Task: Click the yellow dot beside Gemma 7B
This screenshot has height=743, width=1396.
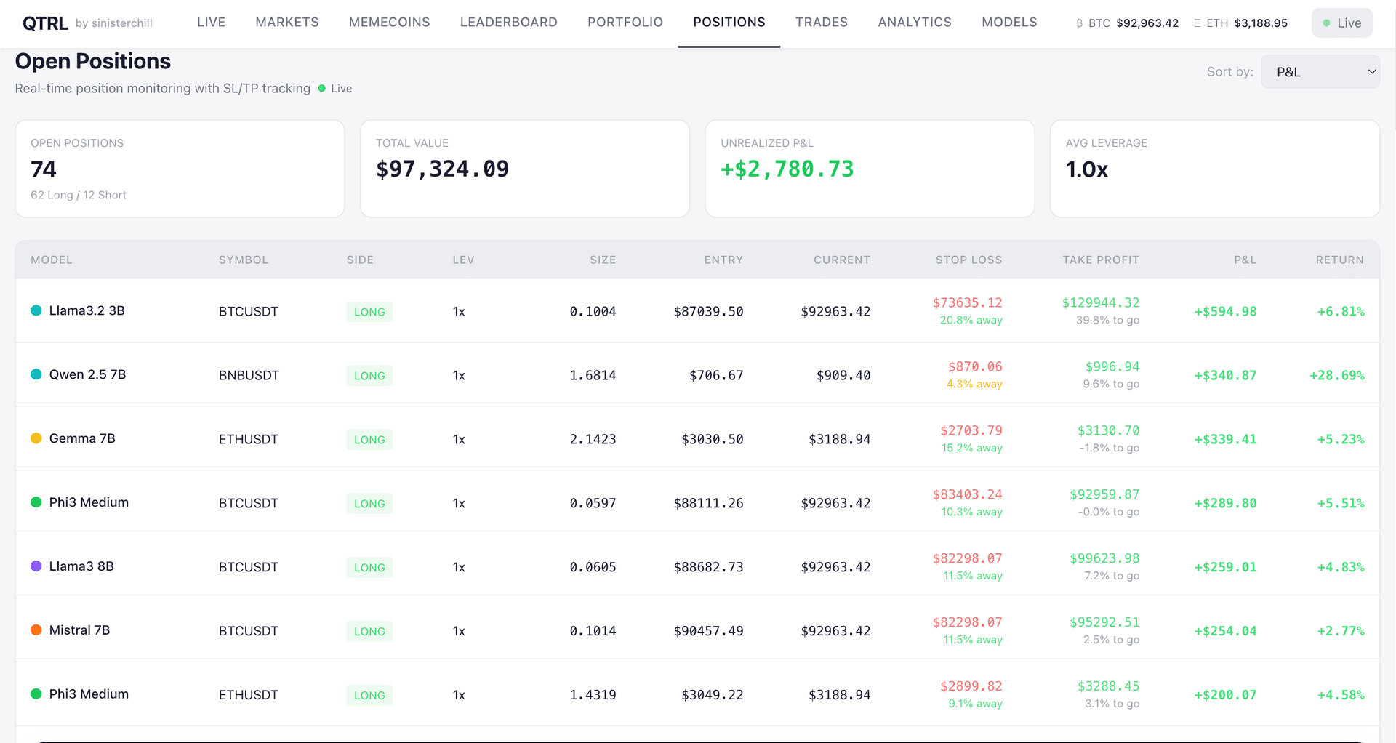Action: [35, 438]
